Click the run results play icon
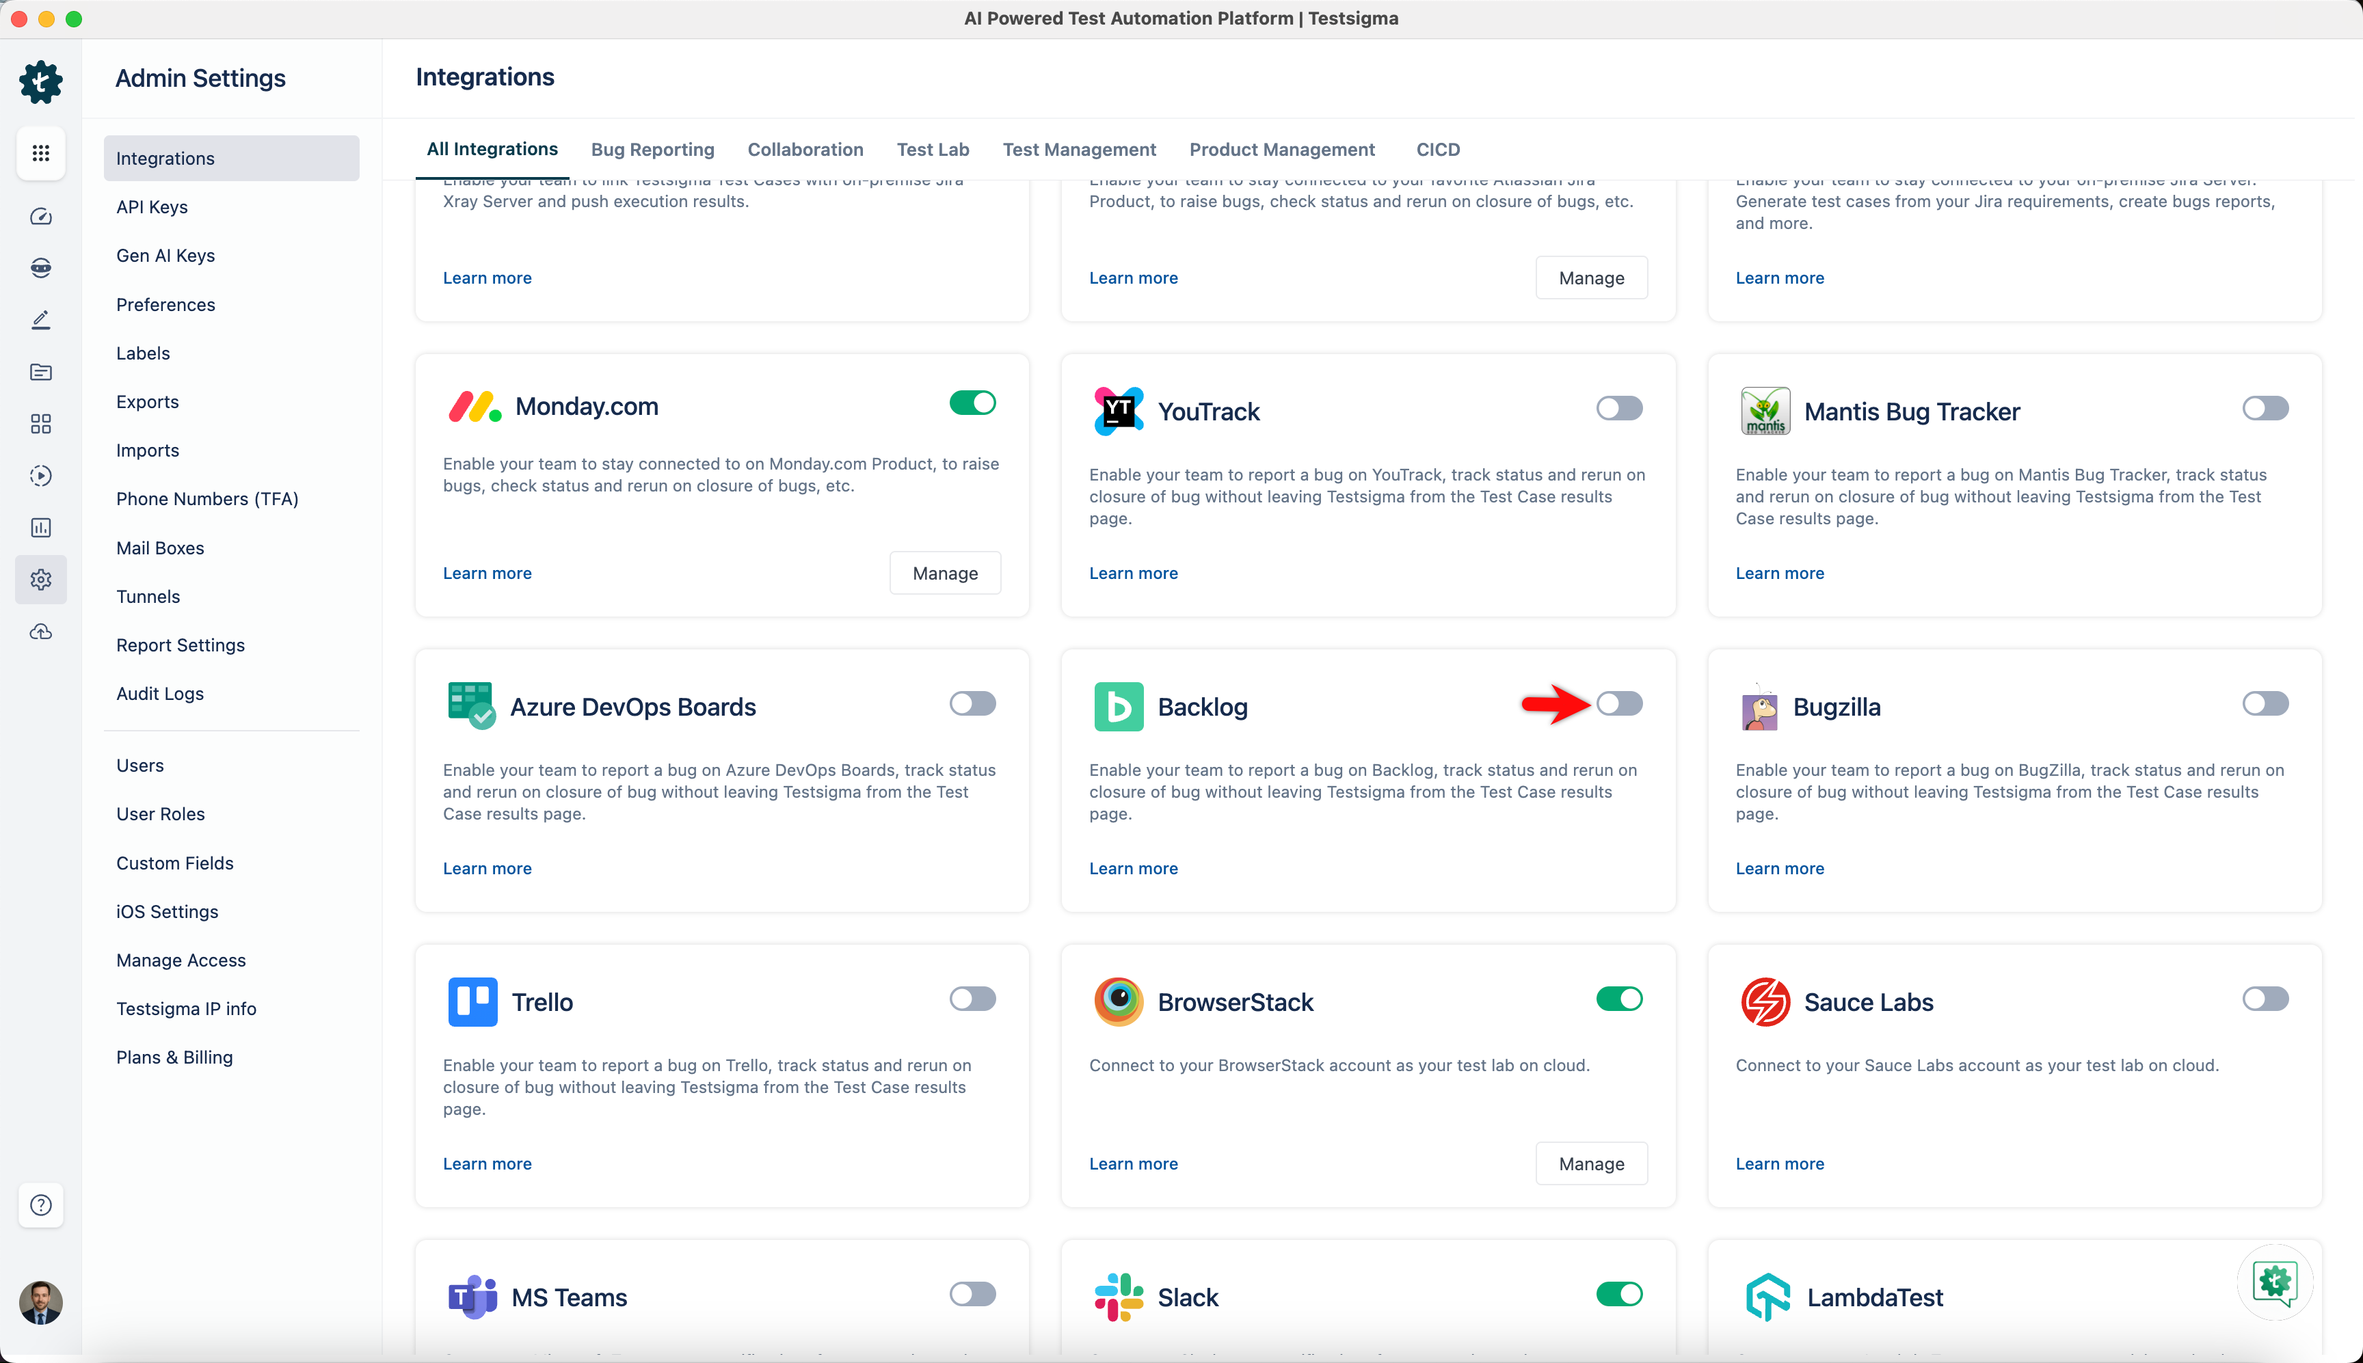The width and height of the screenshot is (2363, 1363). point(40,476)
